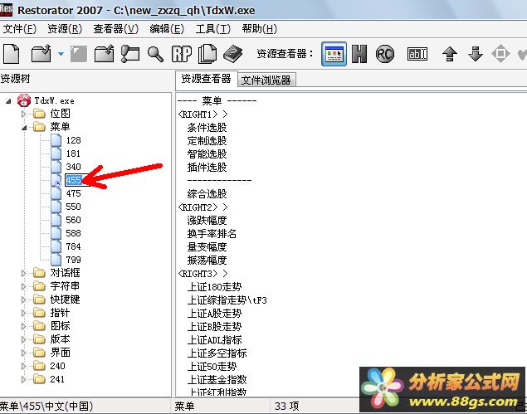The width and height of the screenshot is (527, 414).
Task: Click the Open file toolbar icon
Action: 41,54
